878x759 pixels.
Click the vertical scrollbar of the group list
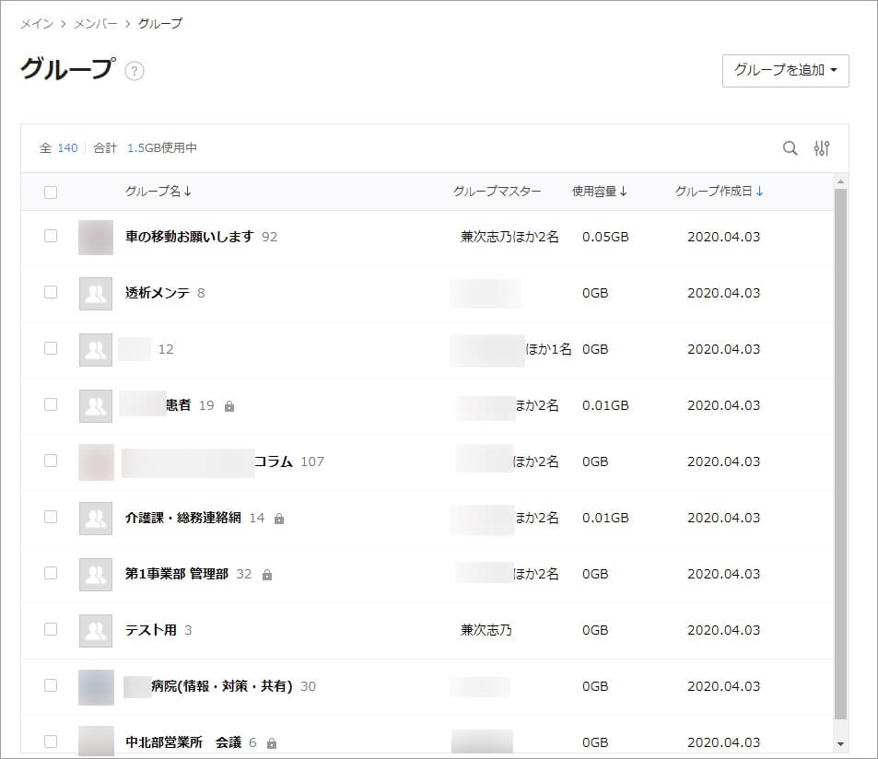coord(839,451)
